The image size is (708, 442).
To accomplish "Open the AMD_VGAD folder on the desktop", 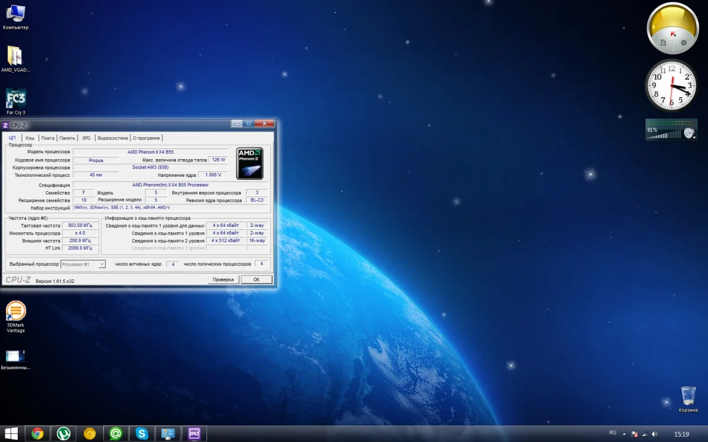I will point(15,56).
